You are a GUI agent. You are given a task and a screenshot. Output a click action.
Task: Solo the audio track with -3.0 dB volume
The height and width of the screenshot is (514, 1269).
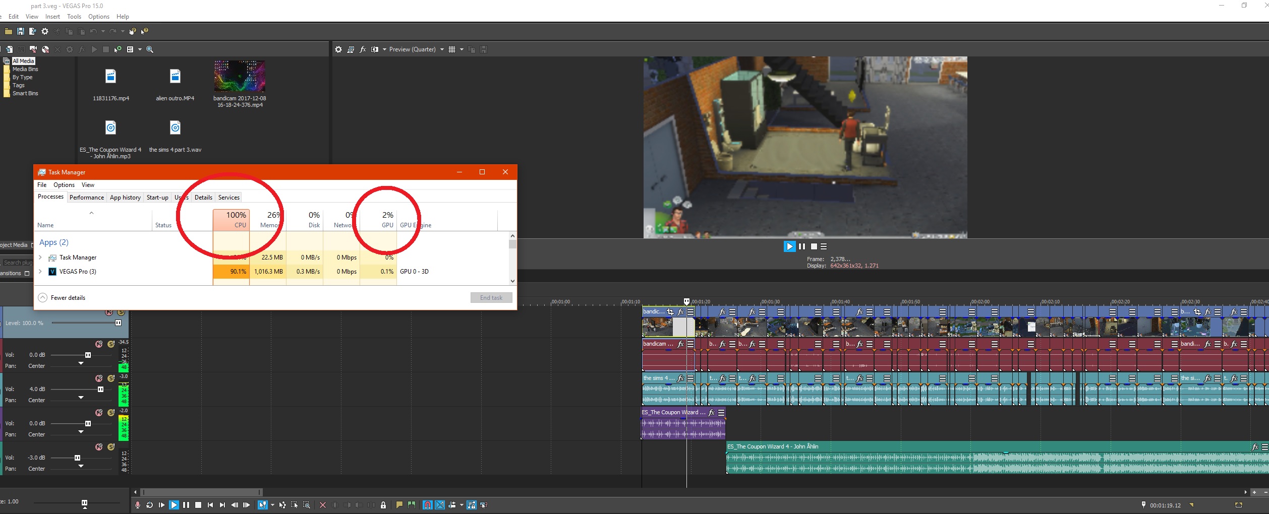(111, 446)
